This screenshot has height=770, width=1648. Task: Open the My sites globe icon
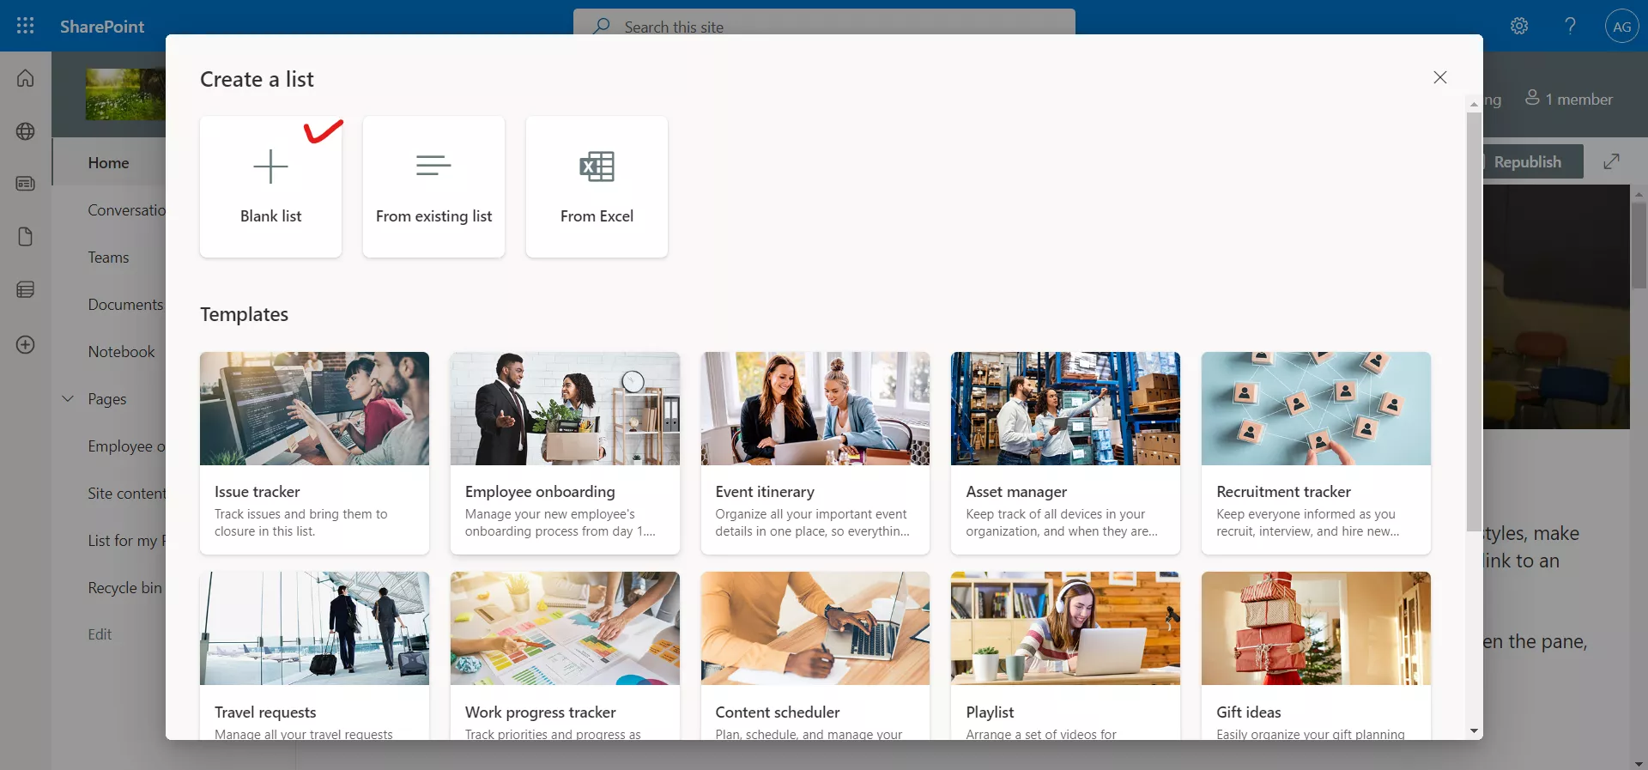[26, 131]
